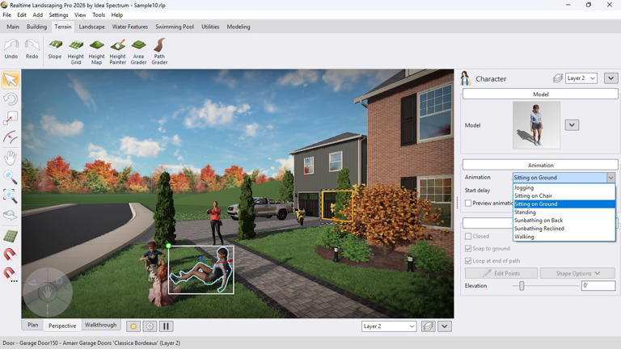This screenshot has height=349, width=621.
Task: Open the Shape Options dropdown
Action: coord(577,273)
